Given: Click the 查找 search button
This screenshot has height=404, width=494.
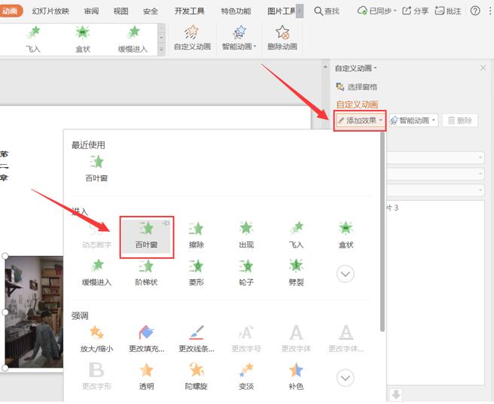Looking at the screenshot, I should 327,11.
